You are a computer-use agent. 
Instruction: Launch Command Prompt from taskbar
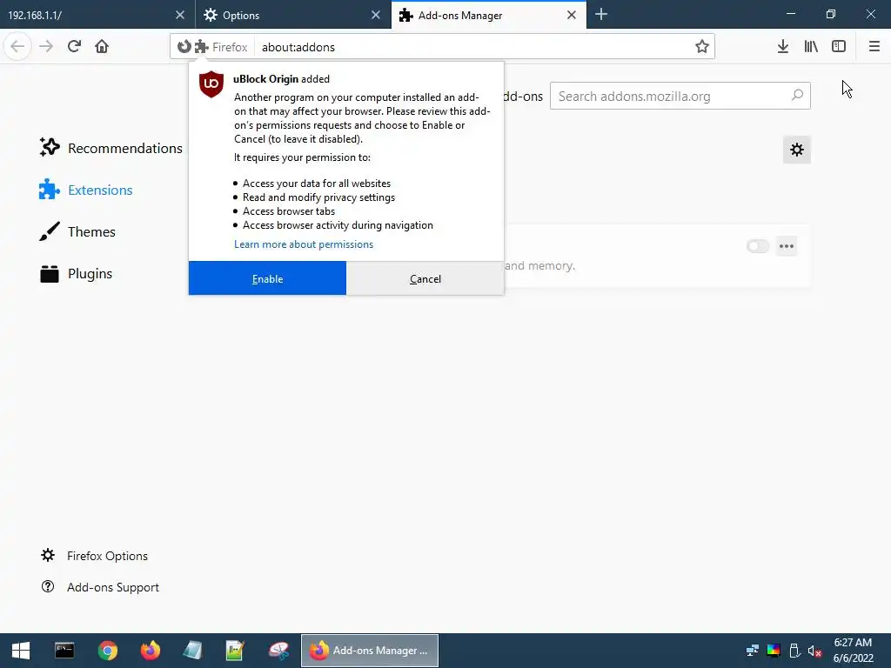pos(64,651)
